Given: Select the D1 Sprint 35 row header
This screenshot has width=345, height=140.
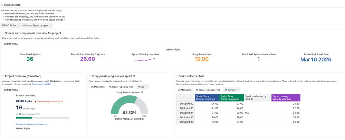Looking at the screenshot, I should coord(185,117).
